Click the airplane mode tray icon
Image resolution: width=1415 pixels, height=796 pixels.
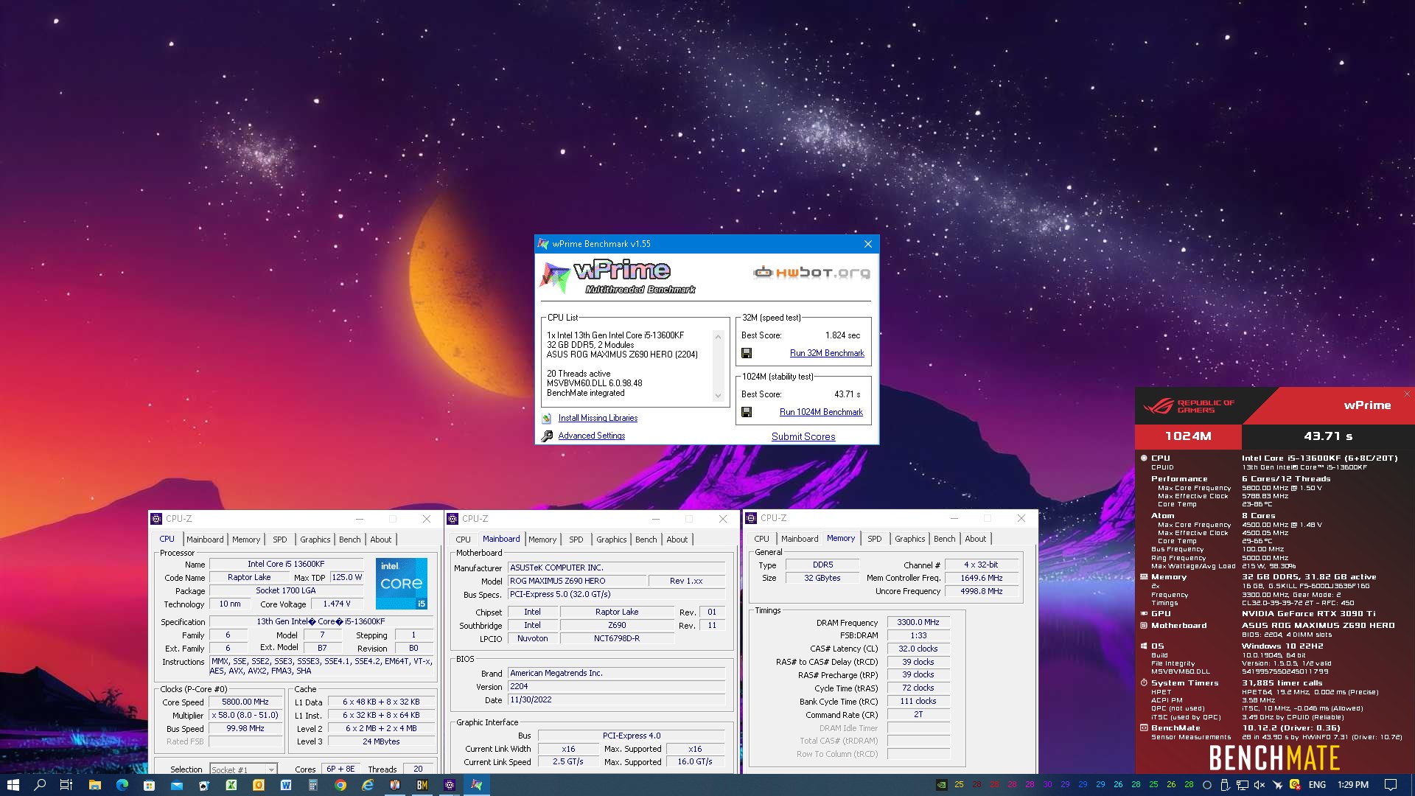pyautogui.click(x=1277, y=785)
